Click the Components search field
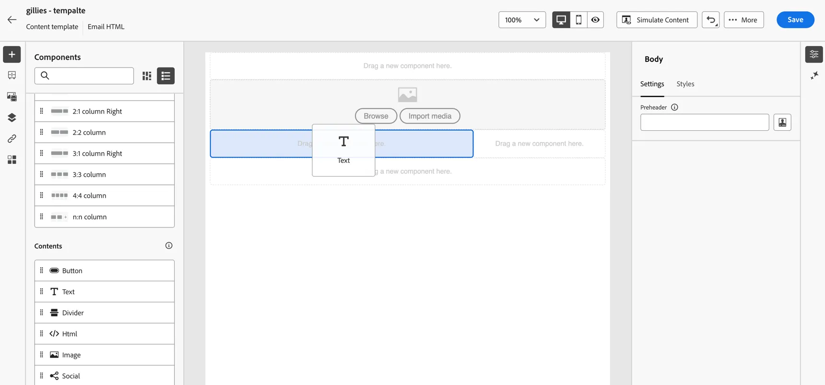The height and width of the screenshot is (385, 825). (x=84, y=76)
